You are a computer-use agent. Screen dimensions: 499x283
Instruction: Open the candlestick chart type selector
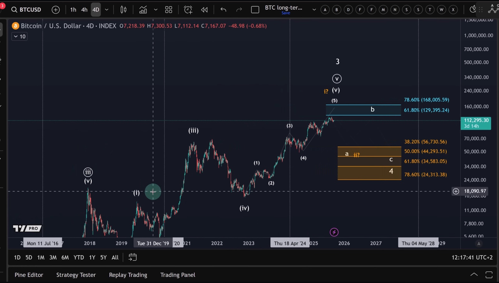tap(124, 10)
